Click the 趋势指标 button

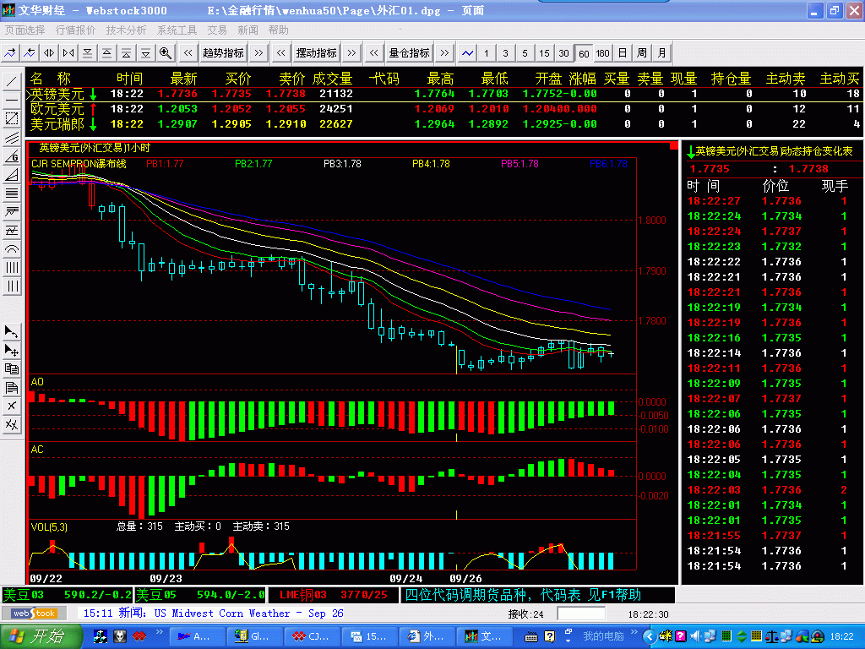[223, 53]
